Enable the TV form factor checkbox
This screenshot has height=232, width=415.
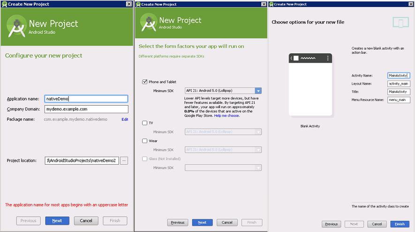click(x=144, y=123)
